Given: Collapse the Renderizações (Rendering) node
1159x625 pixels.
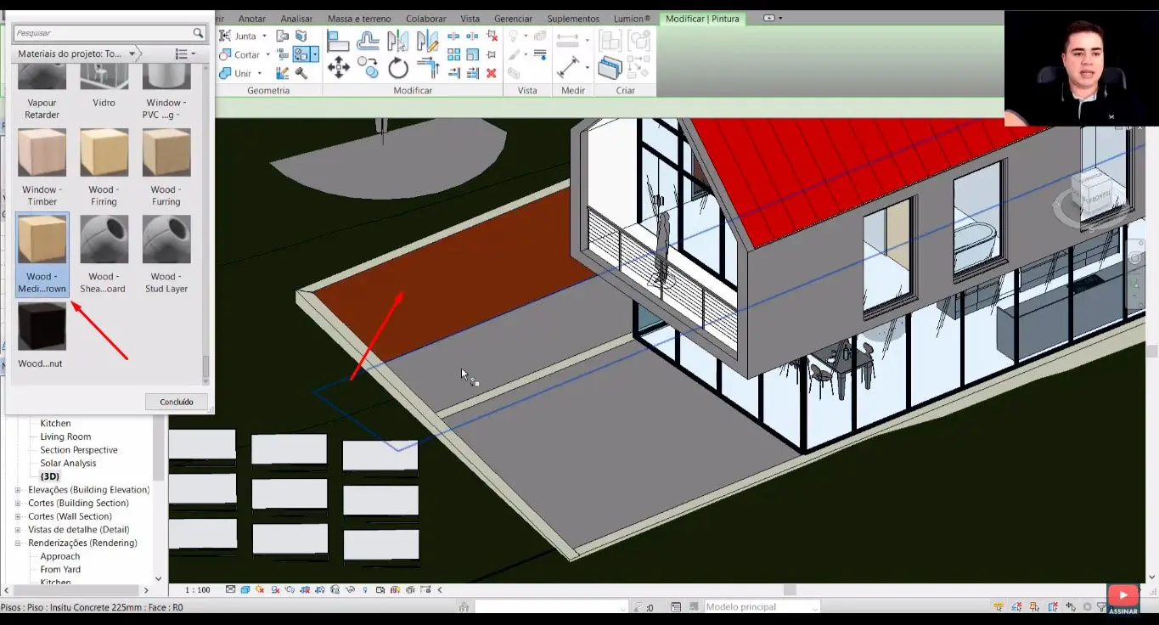Looking at the screenshot, I should tap(19, 543).
